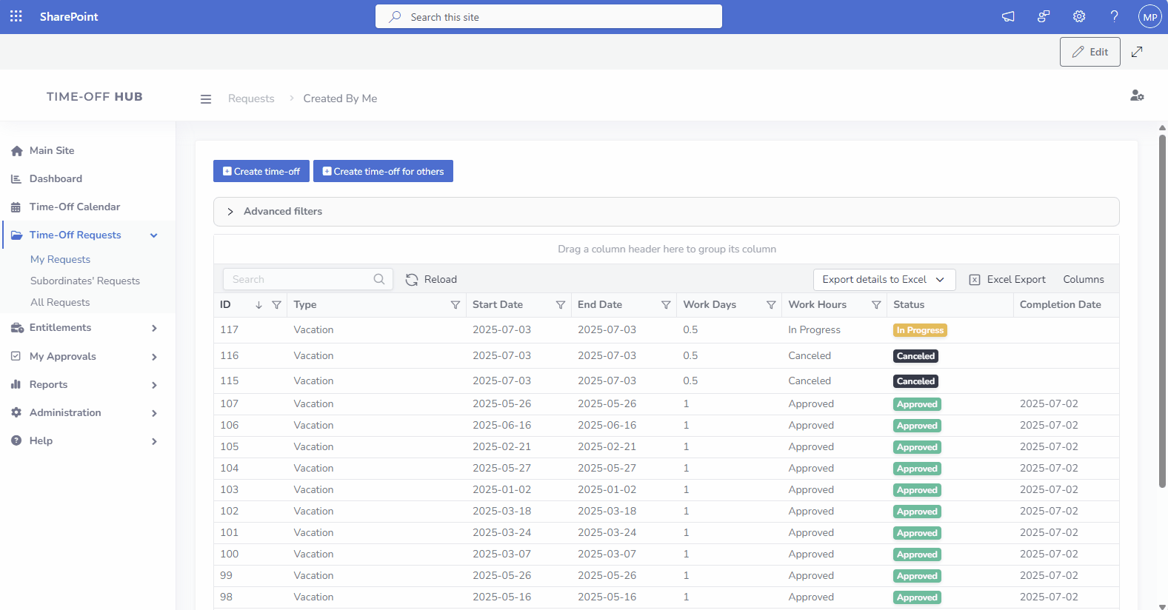Sort by ID column arrow
This screenshot has height=610, width=1168.
[258, 305]
